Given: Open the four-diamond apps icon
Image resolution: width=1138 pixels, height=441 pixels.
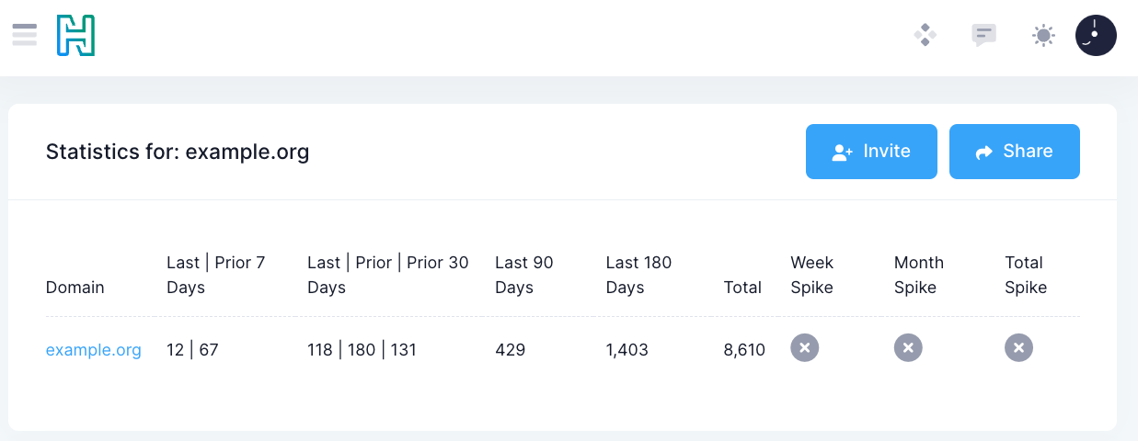Looking at the screenshot, I should 925,36.
